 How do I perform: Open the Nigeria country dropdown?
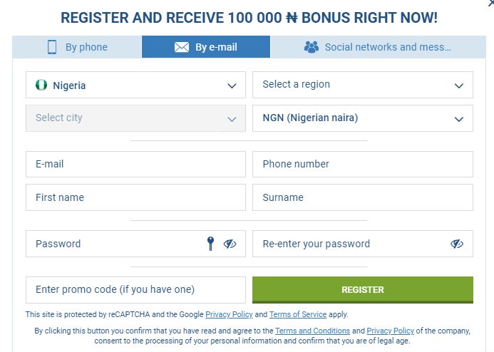(135, 85)
